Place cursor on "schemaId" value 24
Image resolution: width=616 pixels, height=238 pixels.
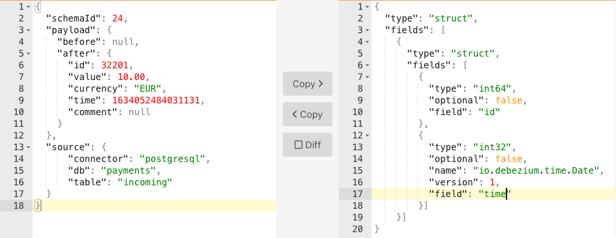pyautogui.click(x=117, y=18)
